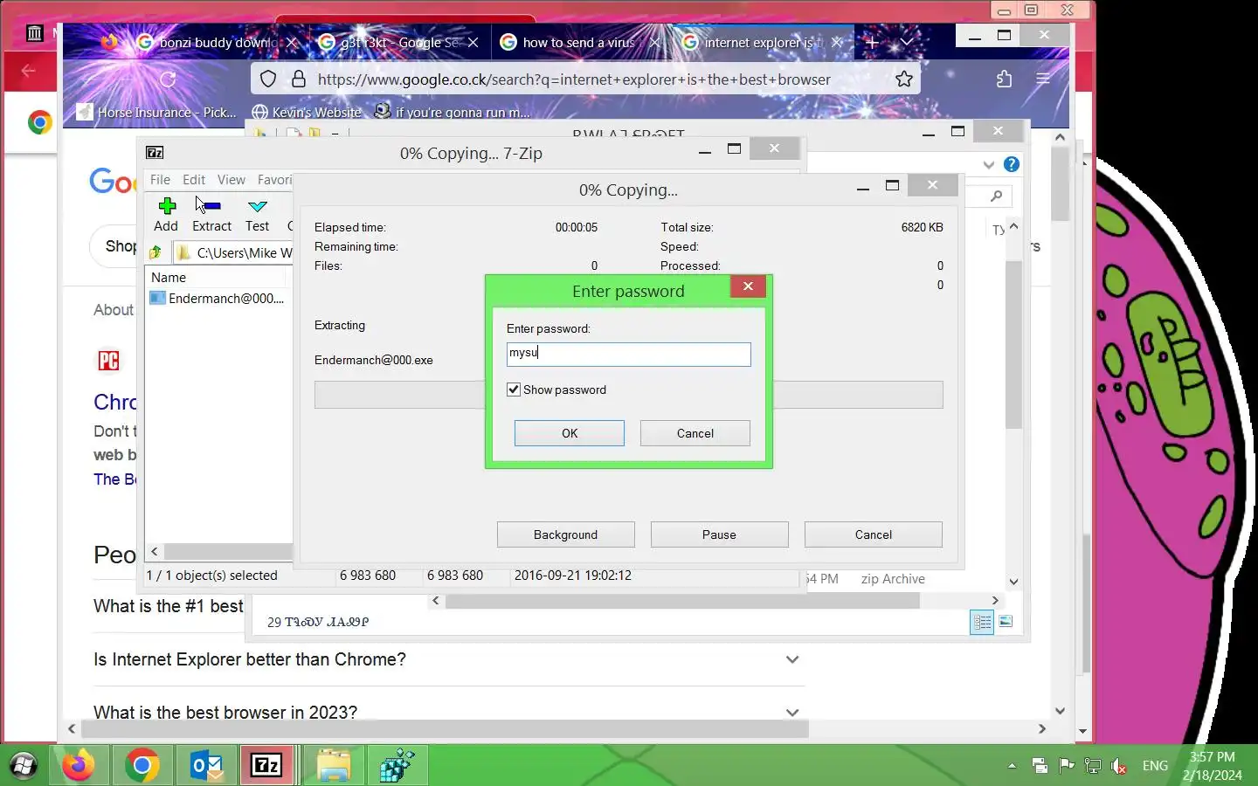The image size is (1258, 786).
Task: Click the Background button in Copying window
Action: [566, 534]
